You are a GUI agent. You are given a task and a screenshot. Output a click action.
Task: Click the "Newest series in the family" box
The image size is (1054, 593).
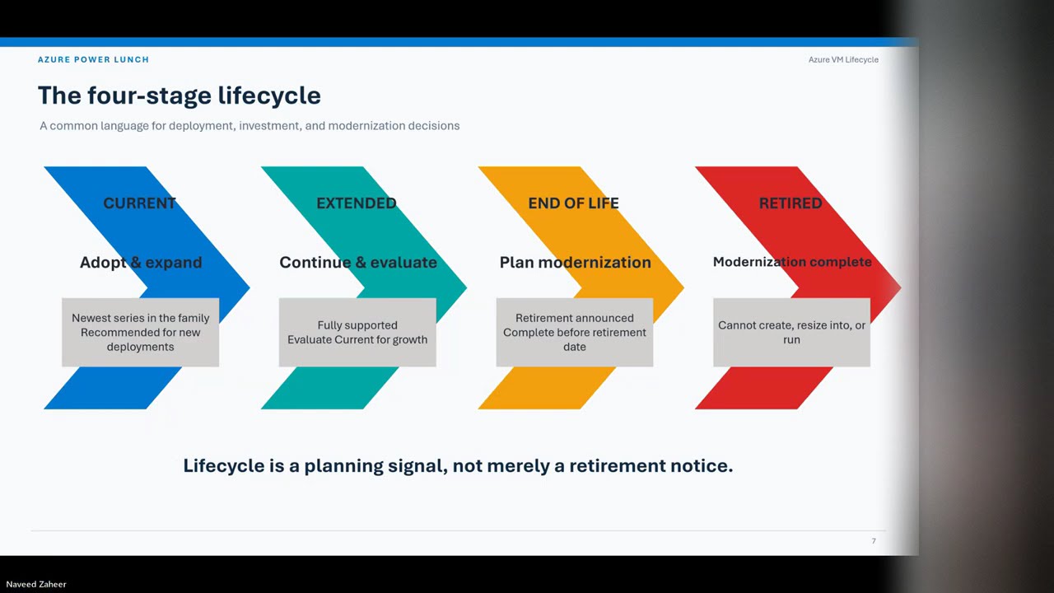(140, 332)
